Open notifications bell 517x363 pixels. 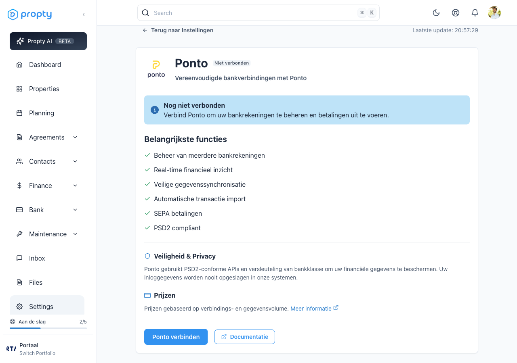[475, 13]
